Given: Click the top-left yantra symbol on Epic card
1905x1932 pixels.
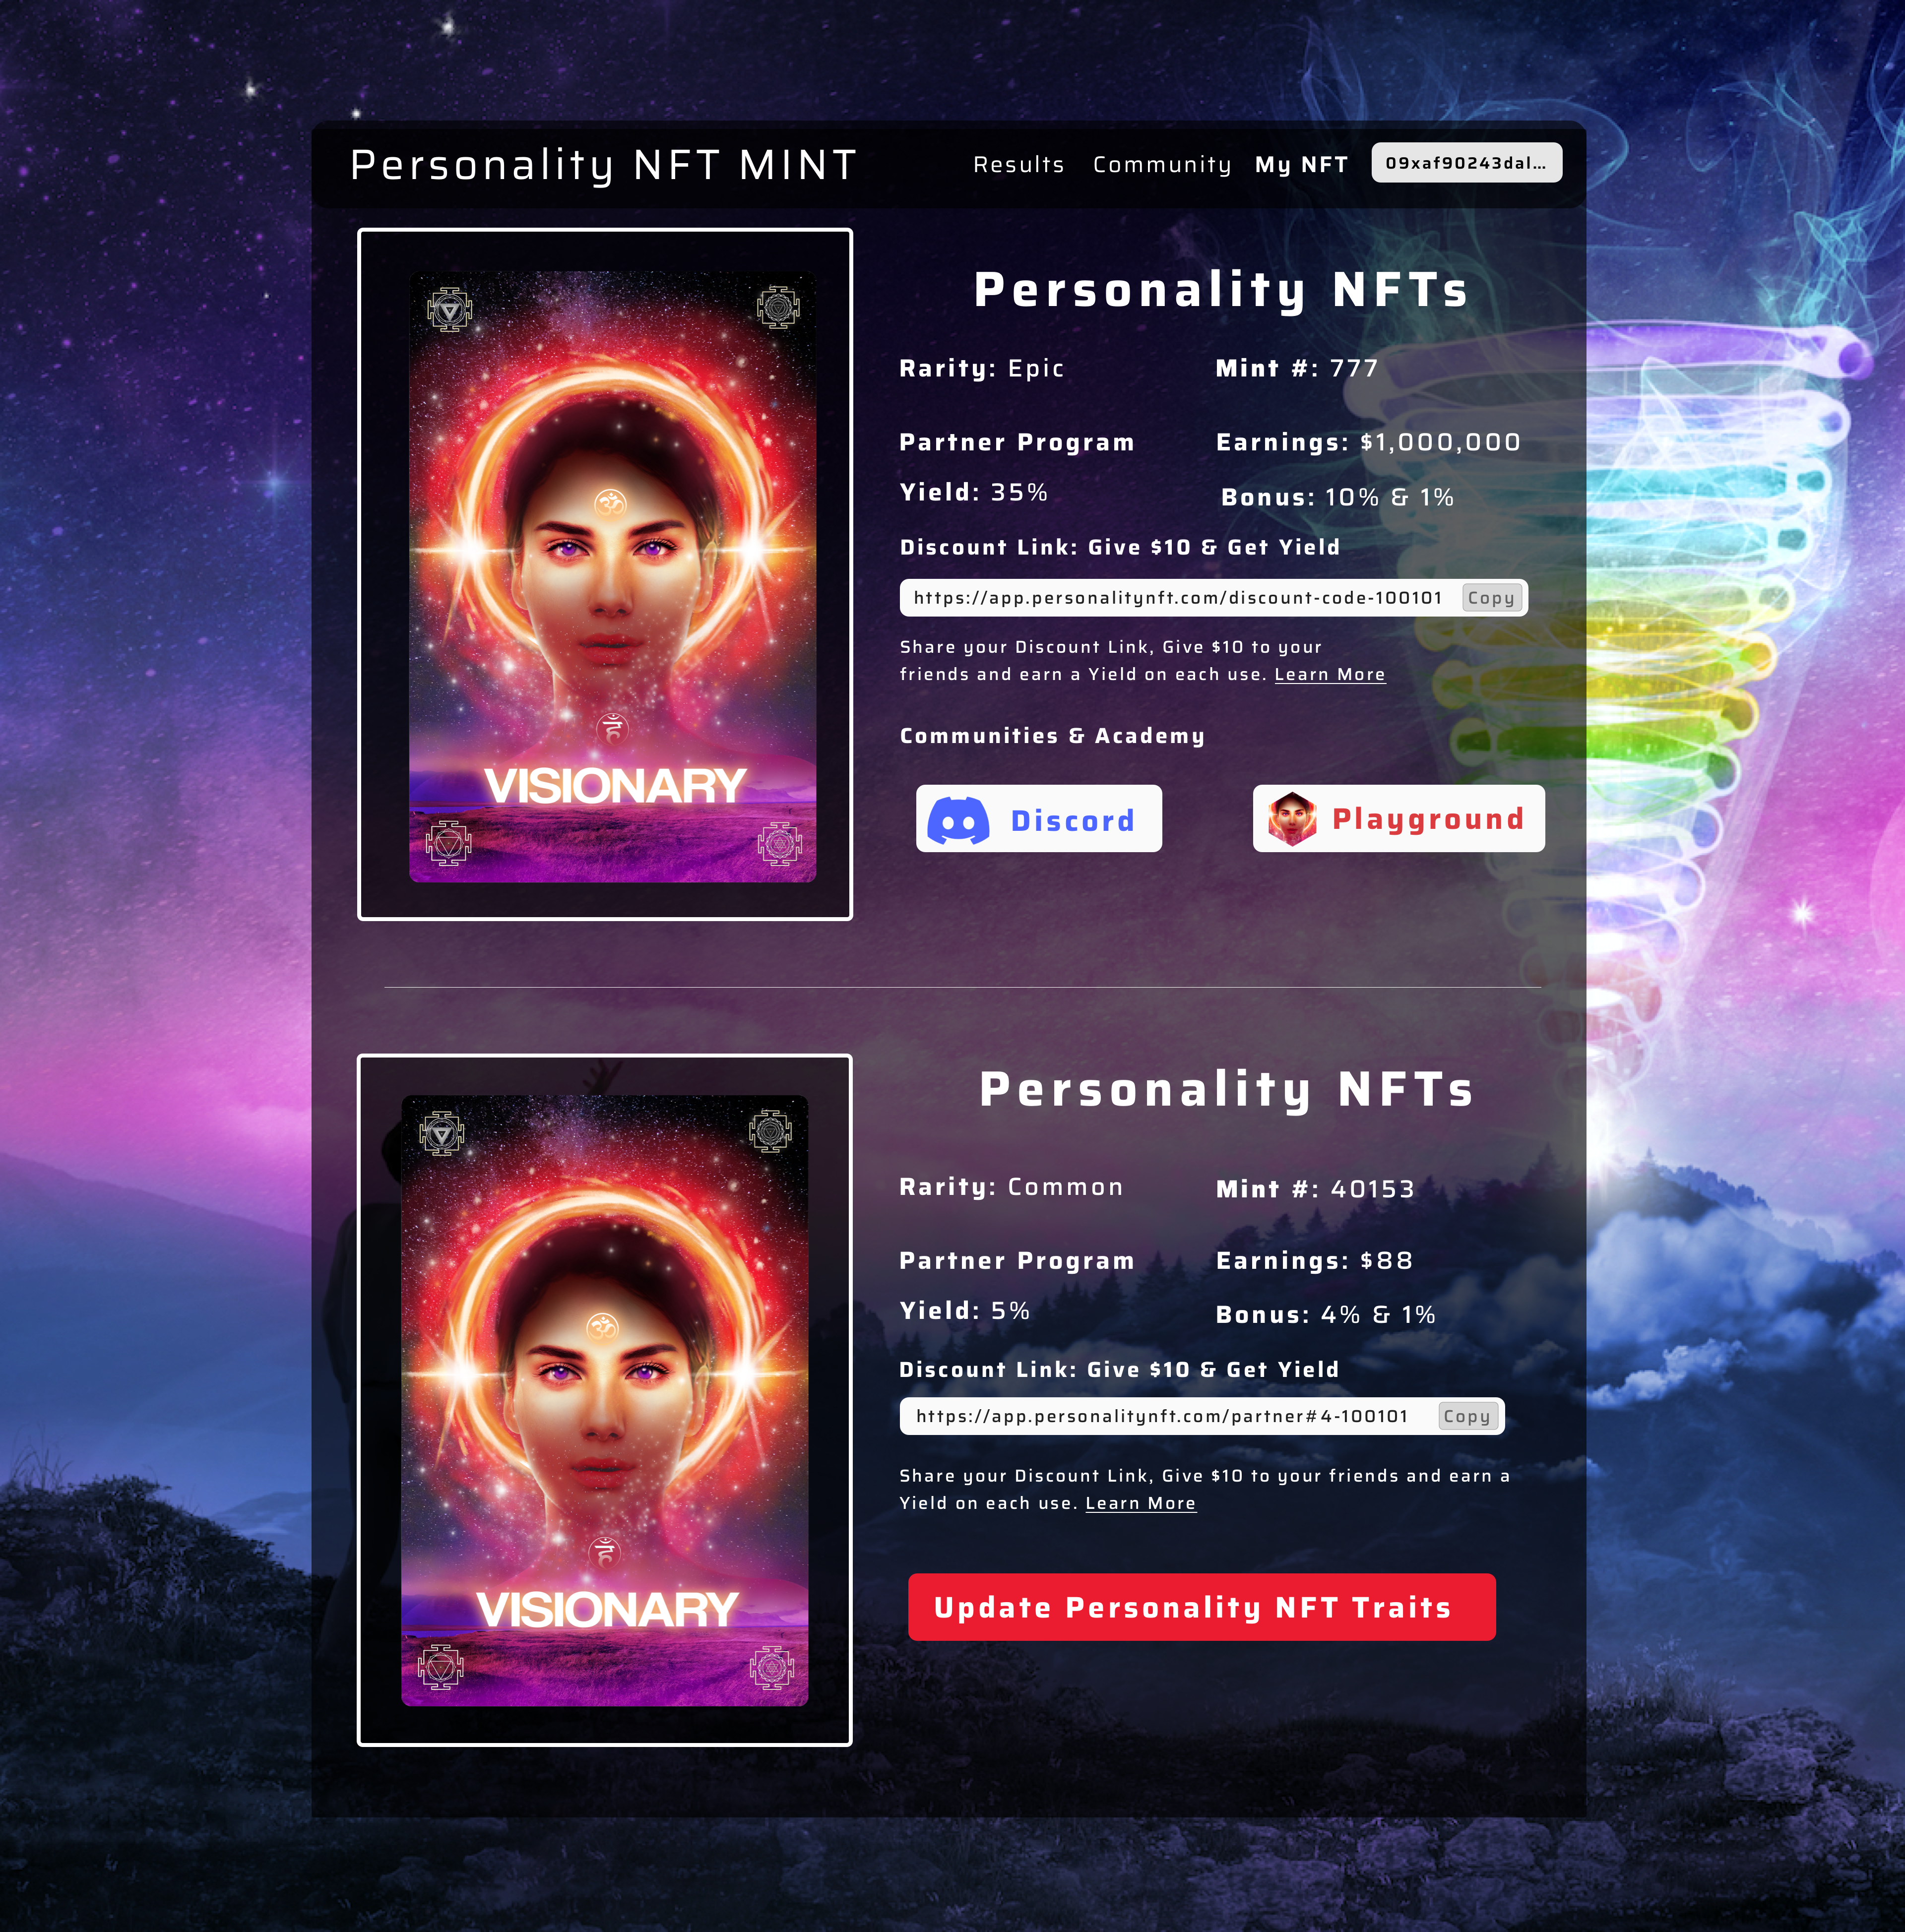Looking at the screenshot, I should (x=449, y=309).
